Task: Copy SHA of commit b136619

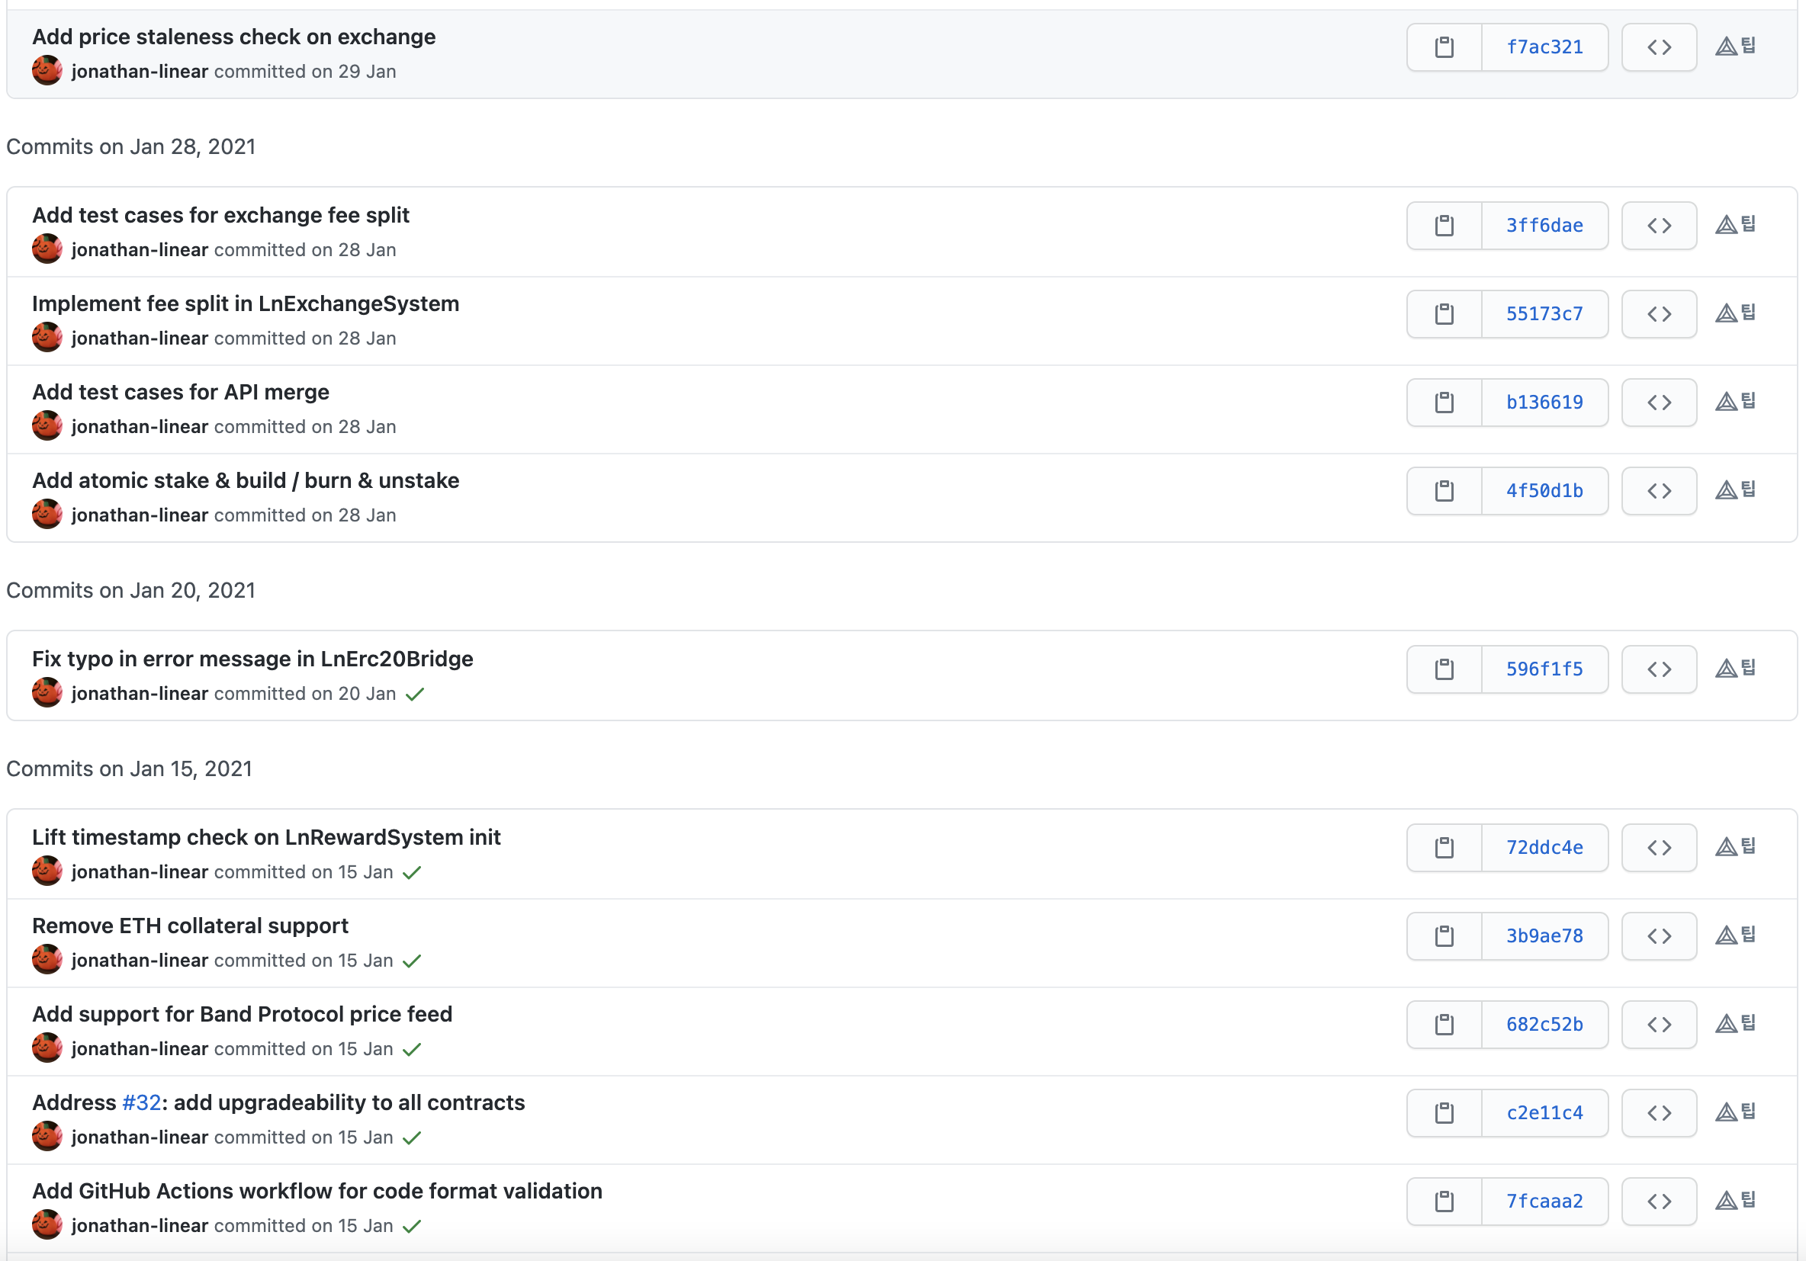Action: pos(1444,403)
